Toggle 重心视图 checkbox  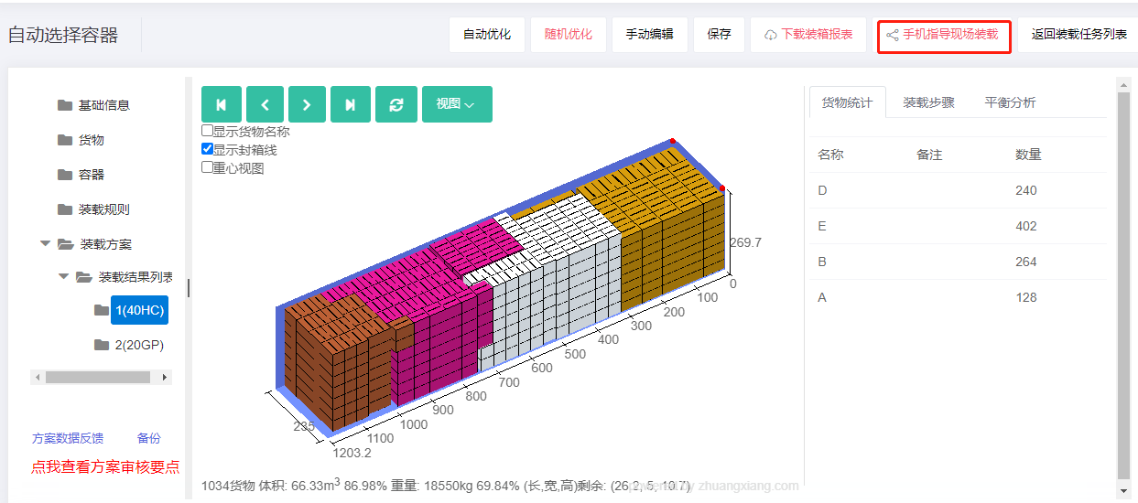207,167
